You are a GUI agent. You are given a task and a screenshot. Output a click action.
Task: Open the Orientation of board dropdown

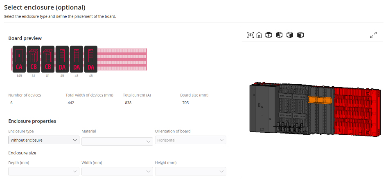pyautogui.click(x=190, y=140)
